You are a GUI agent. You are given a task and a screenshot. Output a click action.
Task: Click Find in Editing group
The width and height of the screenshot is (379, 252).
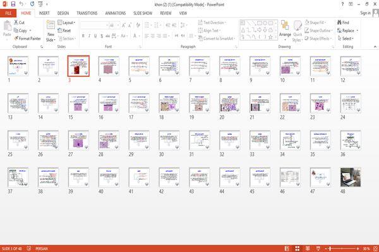click(x=343, y=23)
